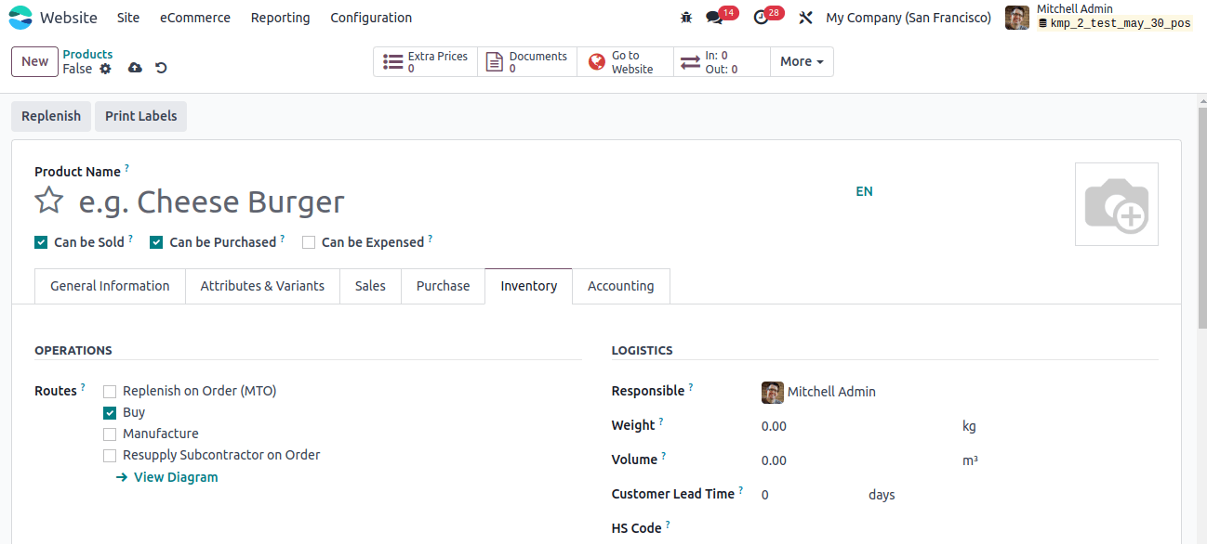The image size is (1207, 544).
Task: Open Responsible field help mark
Action: click(691, 387)
